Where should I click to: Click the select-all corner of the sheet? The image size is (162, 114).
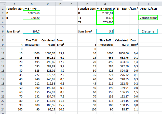(3, 4)
